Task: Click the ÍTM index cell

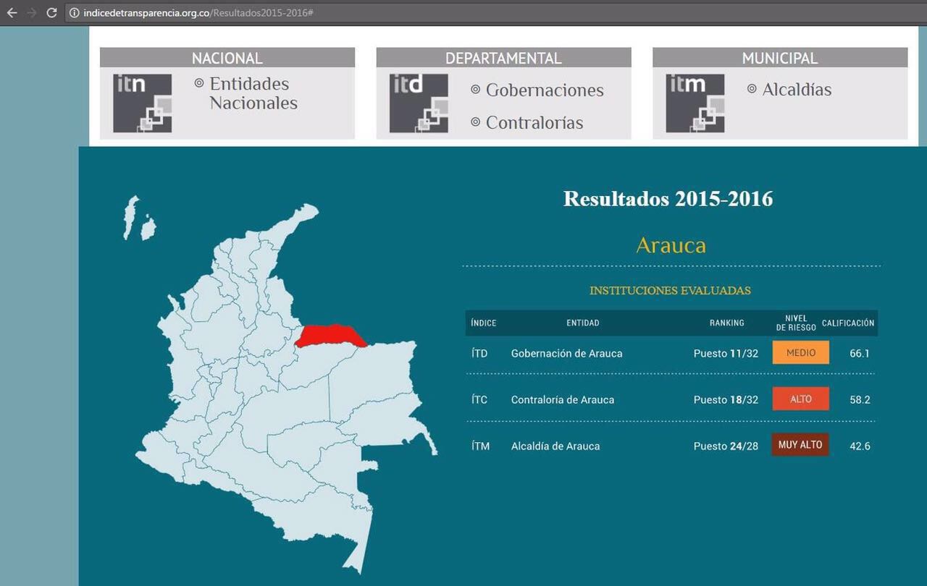Action: click(480, 446)
